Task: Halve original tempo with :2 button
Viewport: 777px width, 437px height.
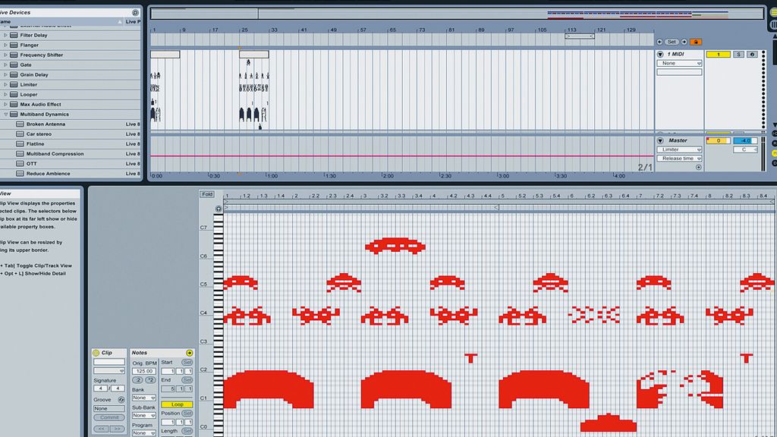Action: coord(137,380)
